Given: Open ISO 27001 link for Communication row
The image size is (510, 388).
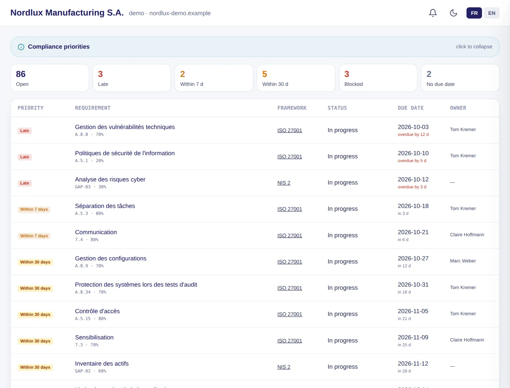Looking at the screenshot, I should pos(289,236).
